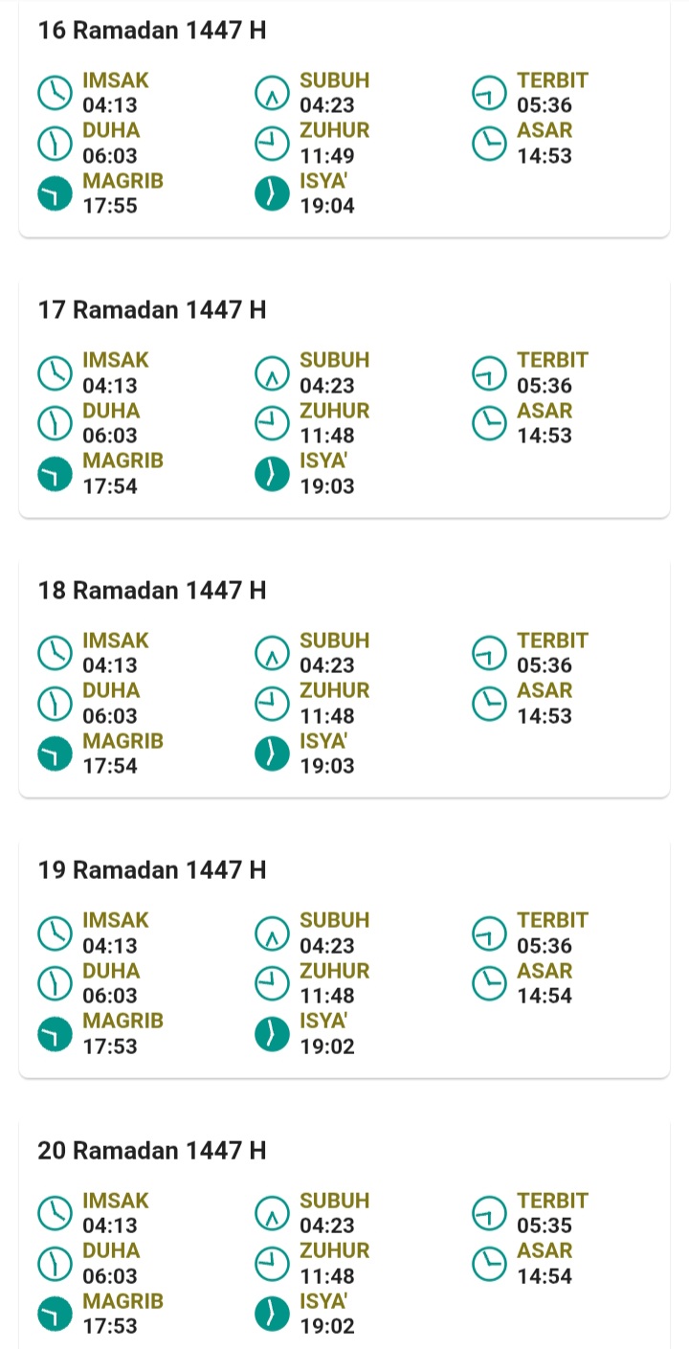
Task: Tap the Imsak clock icon for 16 Ramadan
Action: point(55,93)
